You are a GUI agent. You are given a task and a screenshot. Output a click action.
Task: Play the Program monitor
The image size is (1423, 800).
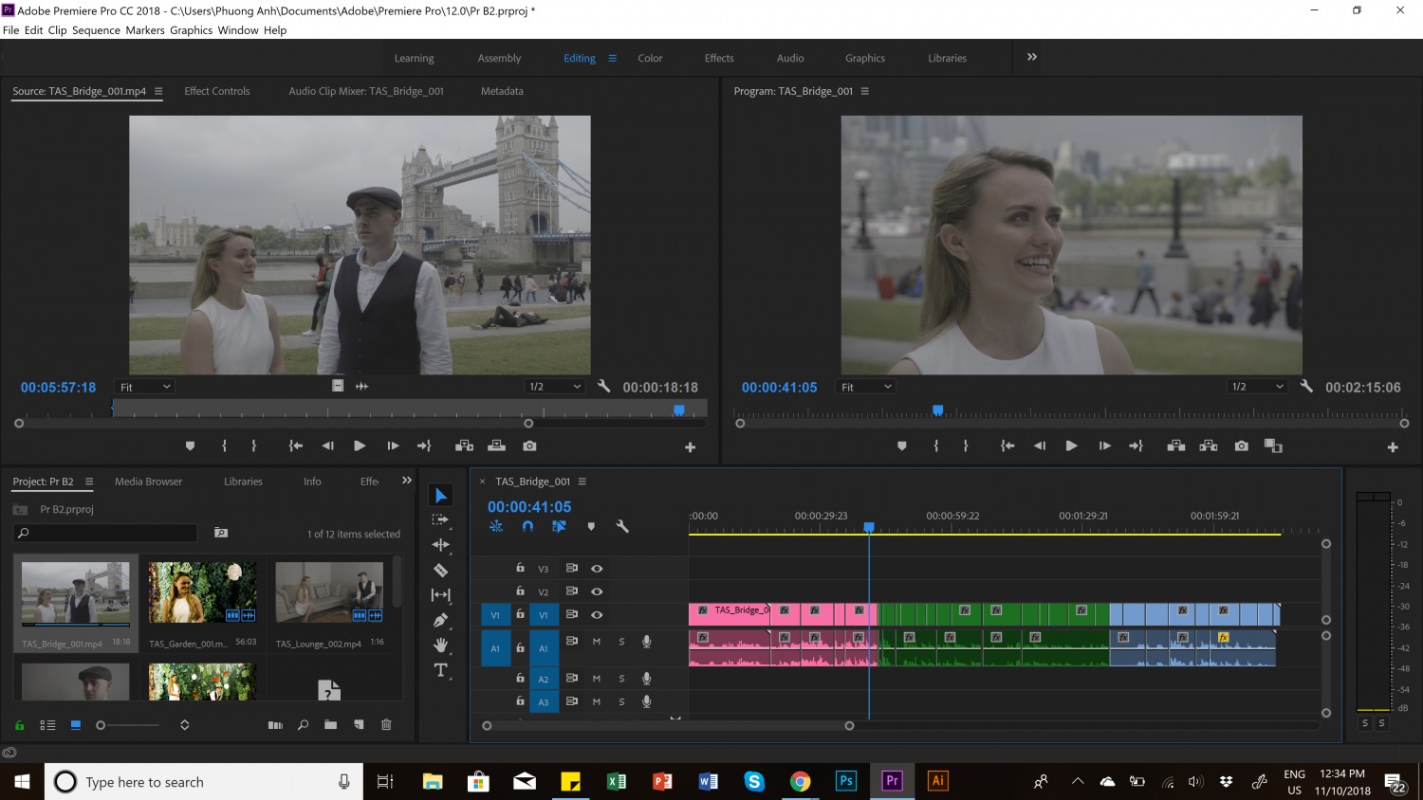tap(1071, 445)
